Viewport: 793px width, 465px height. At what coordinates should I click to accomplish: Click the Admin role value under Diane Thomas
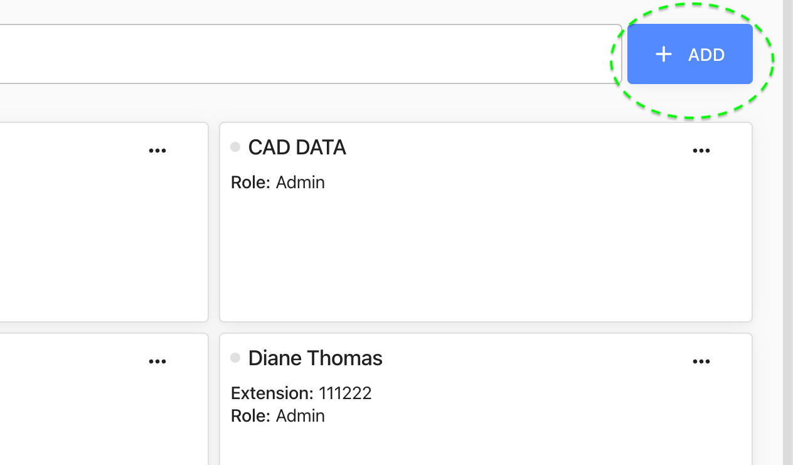pyautogui.click(x=301, y=415)
